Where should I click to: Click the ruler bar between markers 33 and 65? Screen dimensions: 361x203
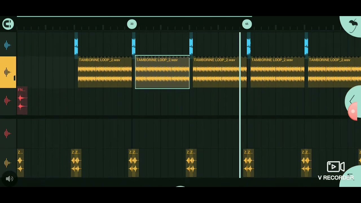(x=189, y=27)
